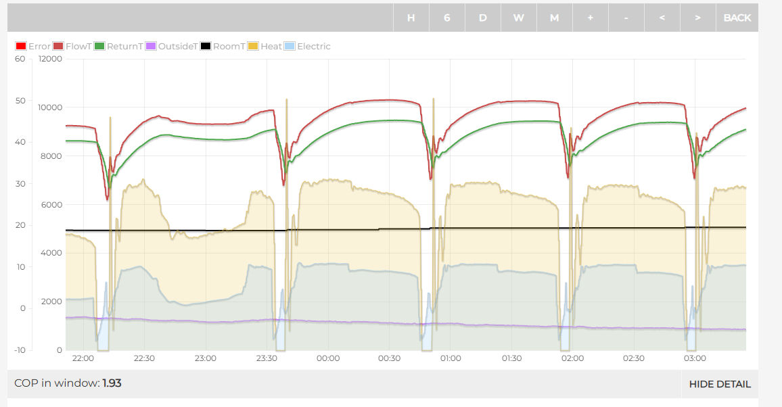Zoom out with the minus button
The width and height of the screenshot is (782, 407).
(x=626, y=18)
